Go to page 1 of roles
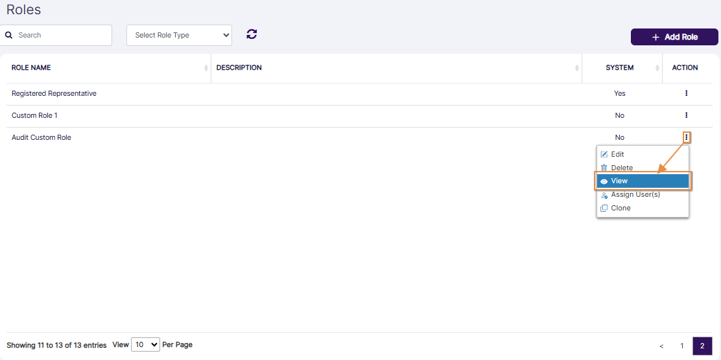The image size is (721, 360). point(681,346)
